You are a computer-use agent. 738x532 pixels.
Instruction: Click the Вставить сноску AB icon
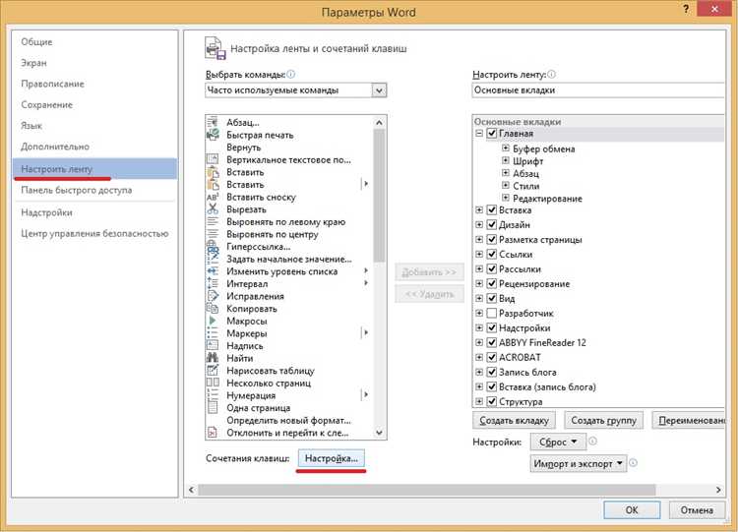[213, 197]
